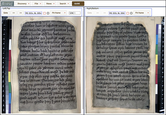This screenshot has height=115, width=166.
Task: Click Goto in the Right/Bottom panel
Action: click(x=90, y=13)
